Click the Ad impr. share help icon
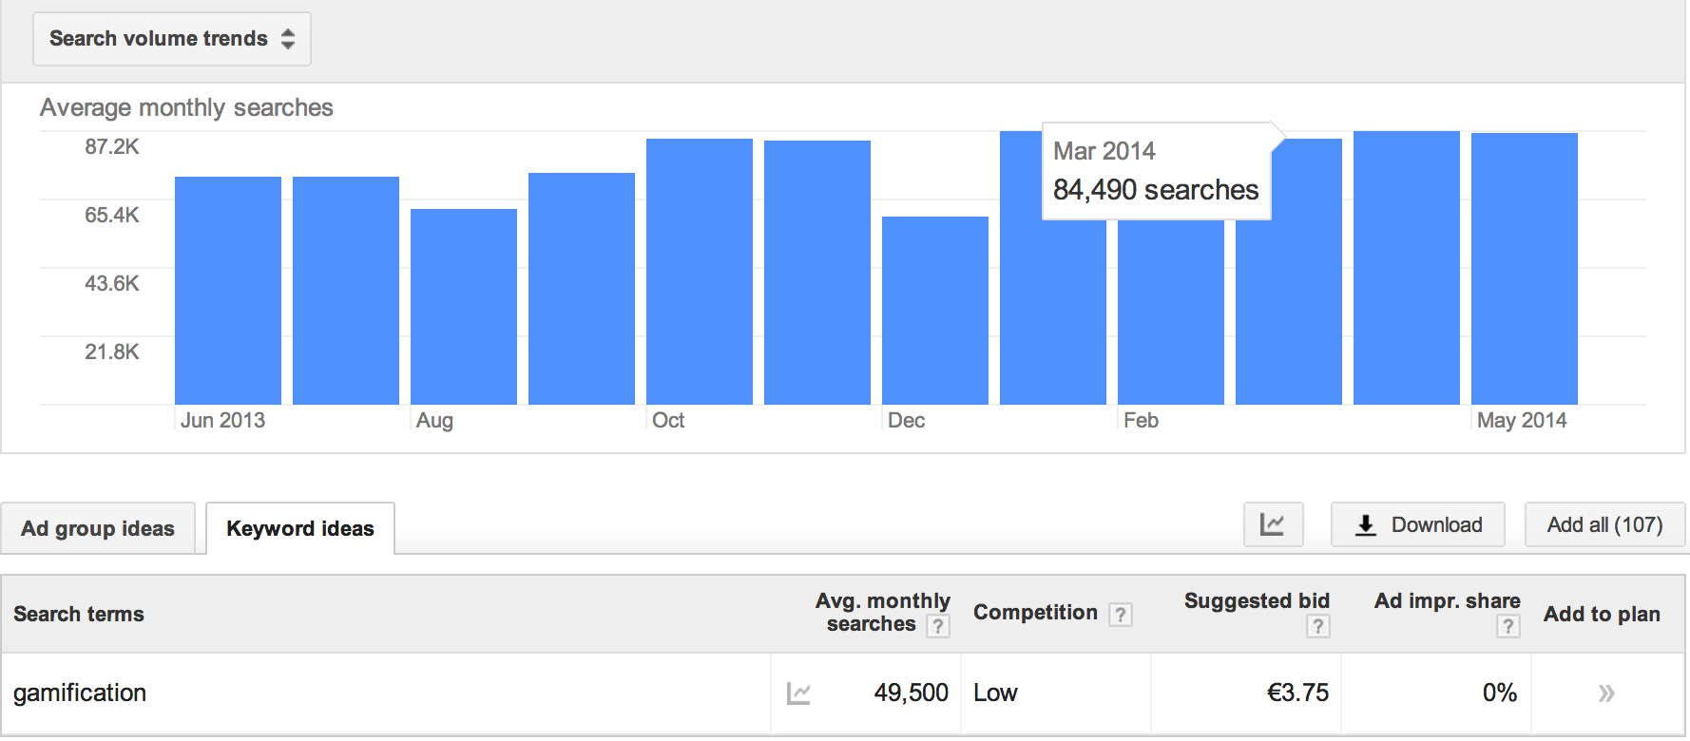Image resolution: width=1690 pixels, height=741 pixels. pos(1508,626)
